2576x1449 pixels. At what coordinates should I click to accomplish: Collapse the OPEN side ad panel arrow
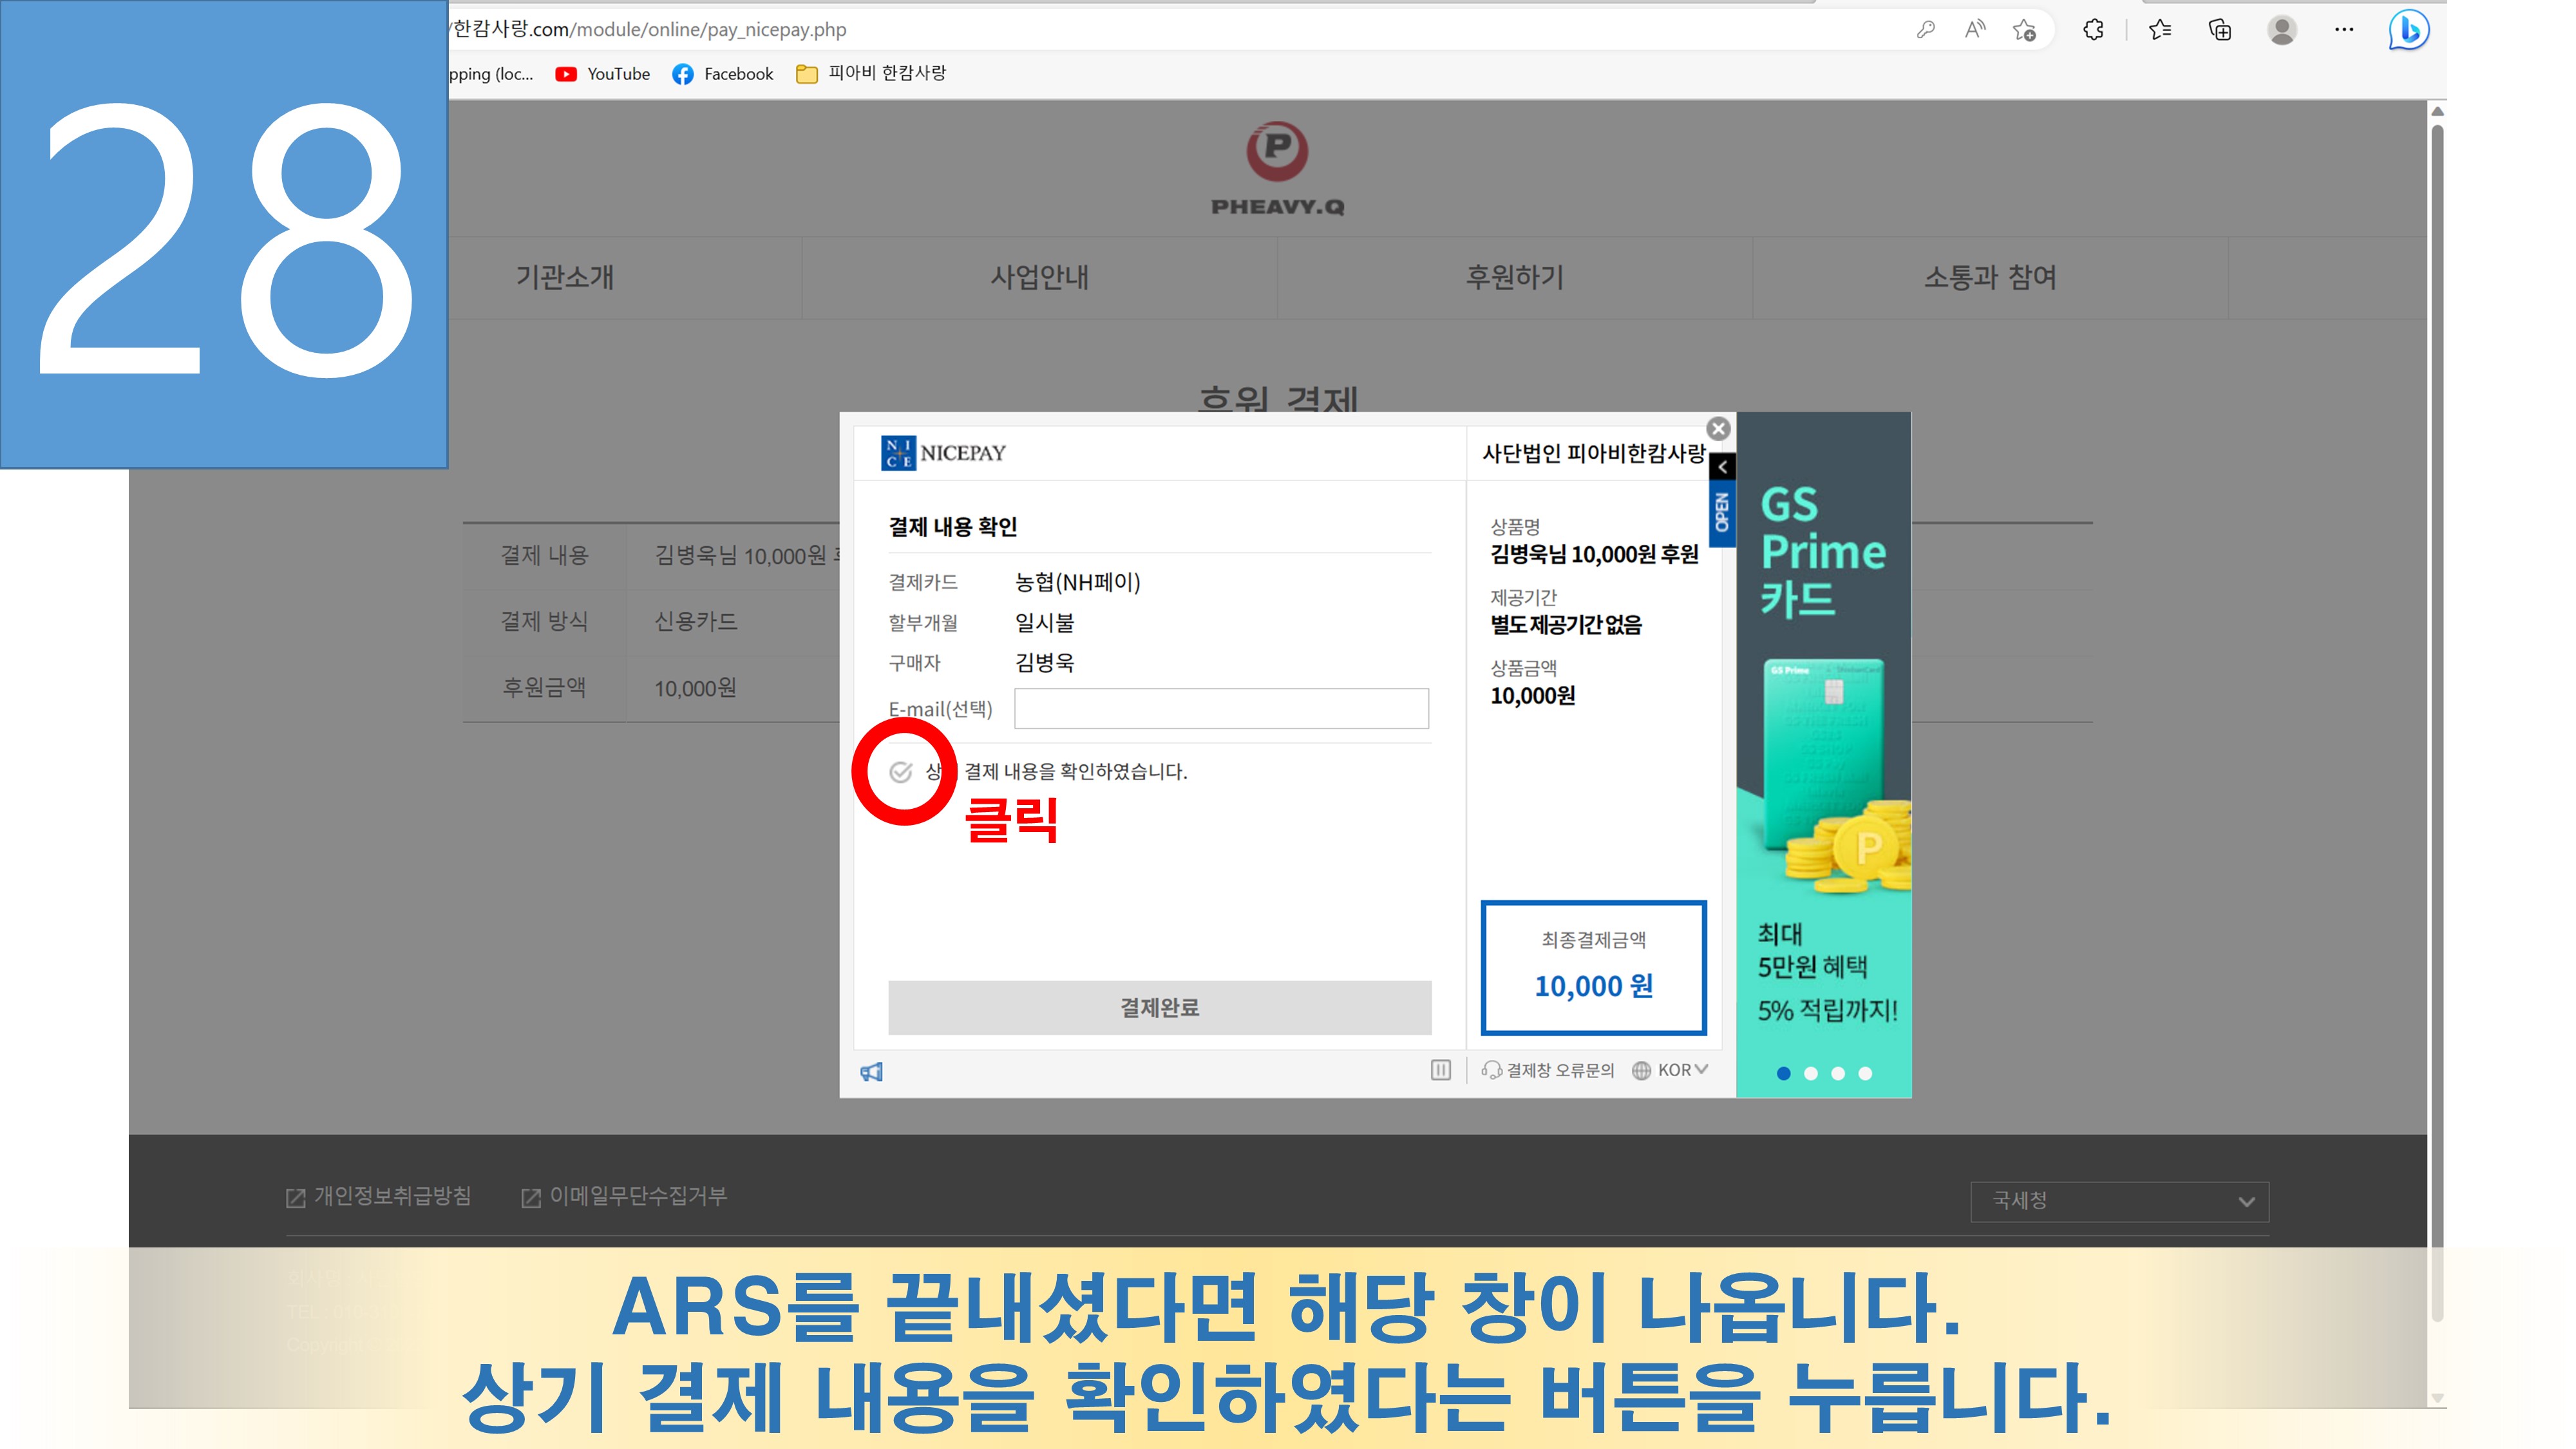[x=1722, y=467]
